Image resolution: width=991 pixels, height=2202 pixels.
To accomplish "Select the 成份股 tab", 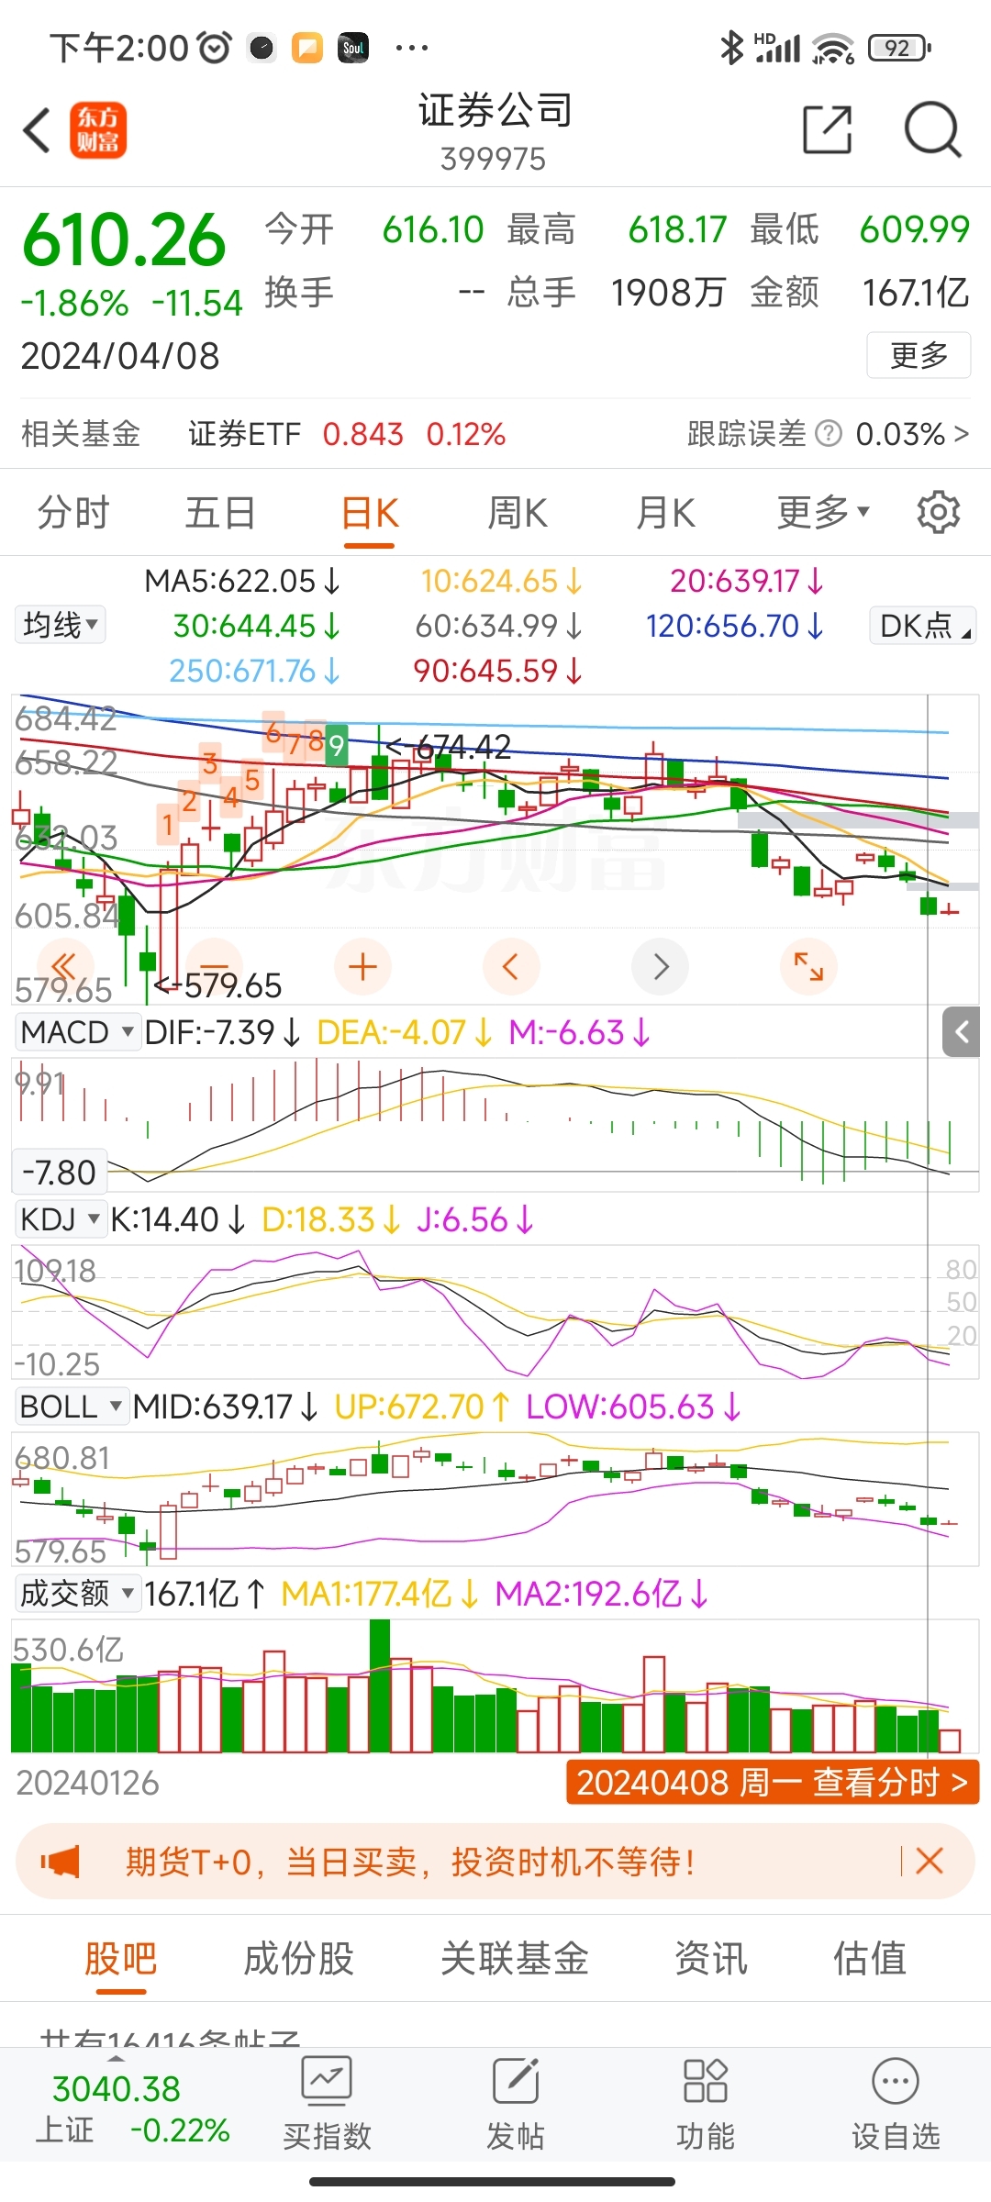I will point(298,1959).
